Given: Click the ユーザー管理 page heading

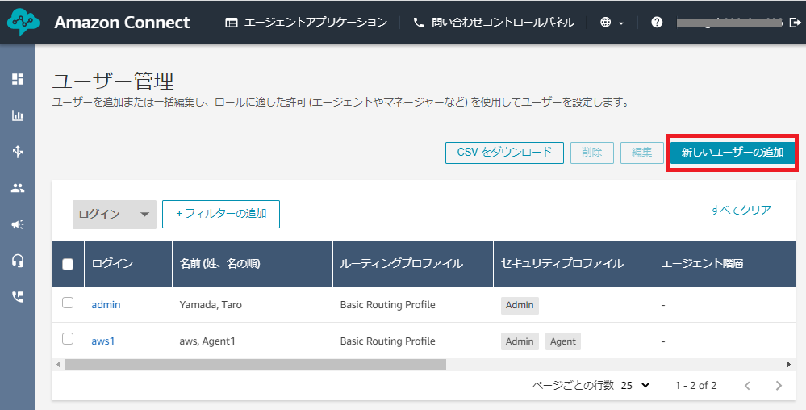Looking at the screenshot, I should point(114,81).
